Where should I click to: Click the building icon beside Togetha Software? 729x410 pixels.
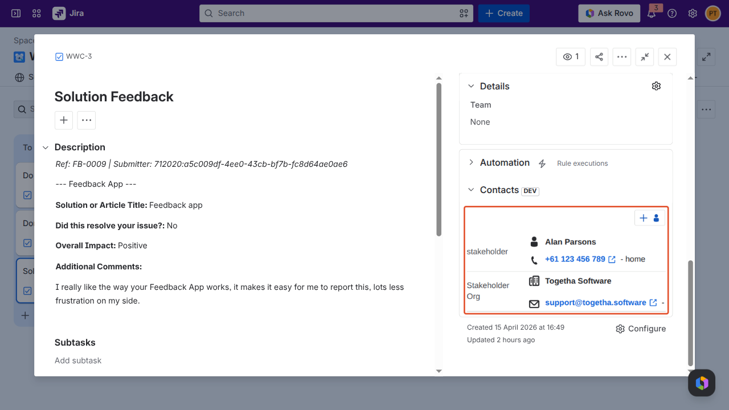534,281
